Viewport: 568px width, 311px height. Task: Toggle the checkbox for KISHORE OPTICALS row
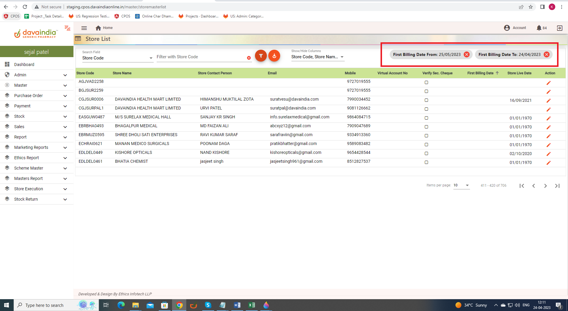point(426,154)
